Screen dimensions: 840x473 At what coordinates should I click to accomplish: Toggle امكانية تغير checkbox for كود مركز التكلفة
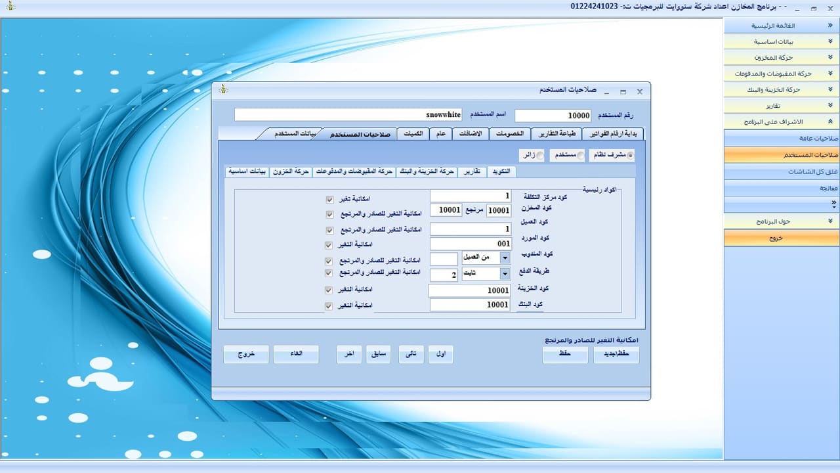point(329,198)
